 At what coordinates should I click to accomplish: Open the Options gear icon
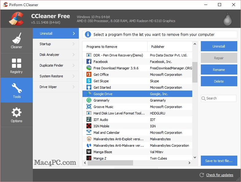(x=17, y=112)
